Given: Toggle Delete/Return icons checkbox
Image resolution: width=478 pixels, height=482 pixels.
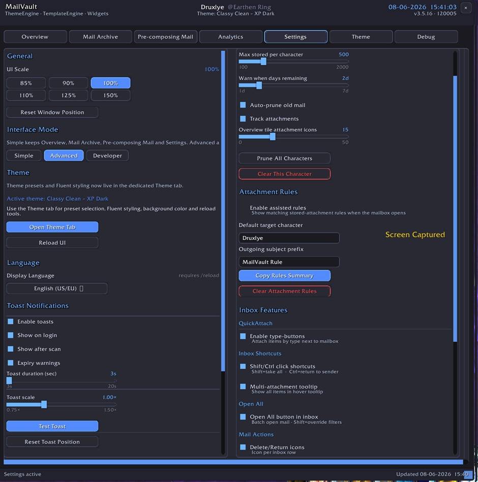Looking at the screenshot, I should click(243, 447).
